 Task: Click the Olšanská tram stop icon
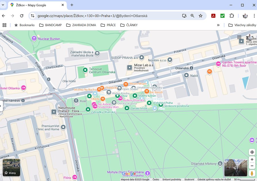click(x=191, y=68)
